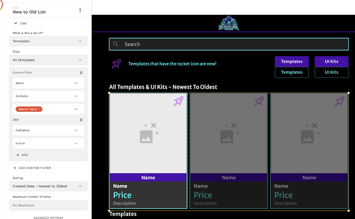Add another AND condition
Screen dimensions: 355x219
click(22, 155)
